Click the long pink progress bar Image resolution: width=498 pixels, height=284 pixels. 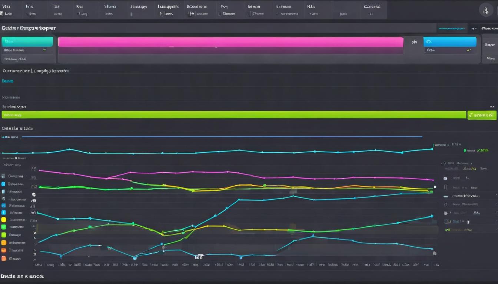[230, 42]
